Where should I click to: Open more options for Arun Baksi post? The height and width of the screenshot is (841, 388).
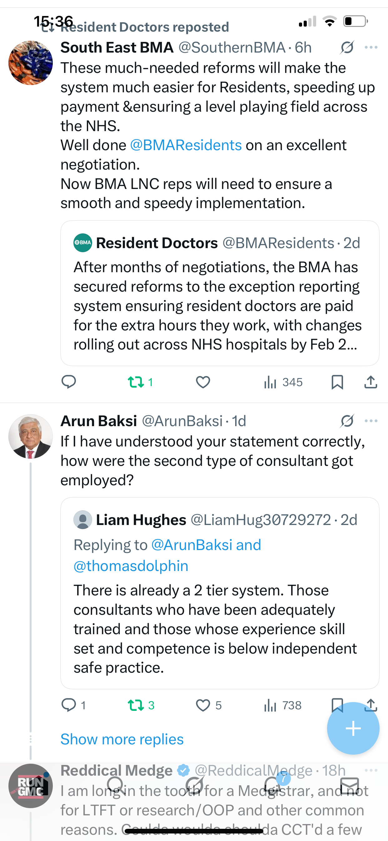(x=371, y=421)
